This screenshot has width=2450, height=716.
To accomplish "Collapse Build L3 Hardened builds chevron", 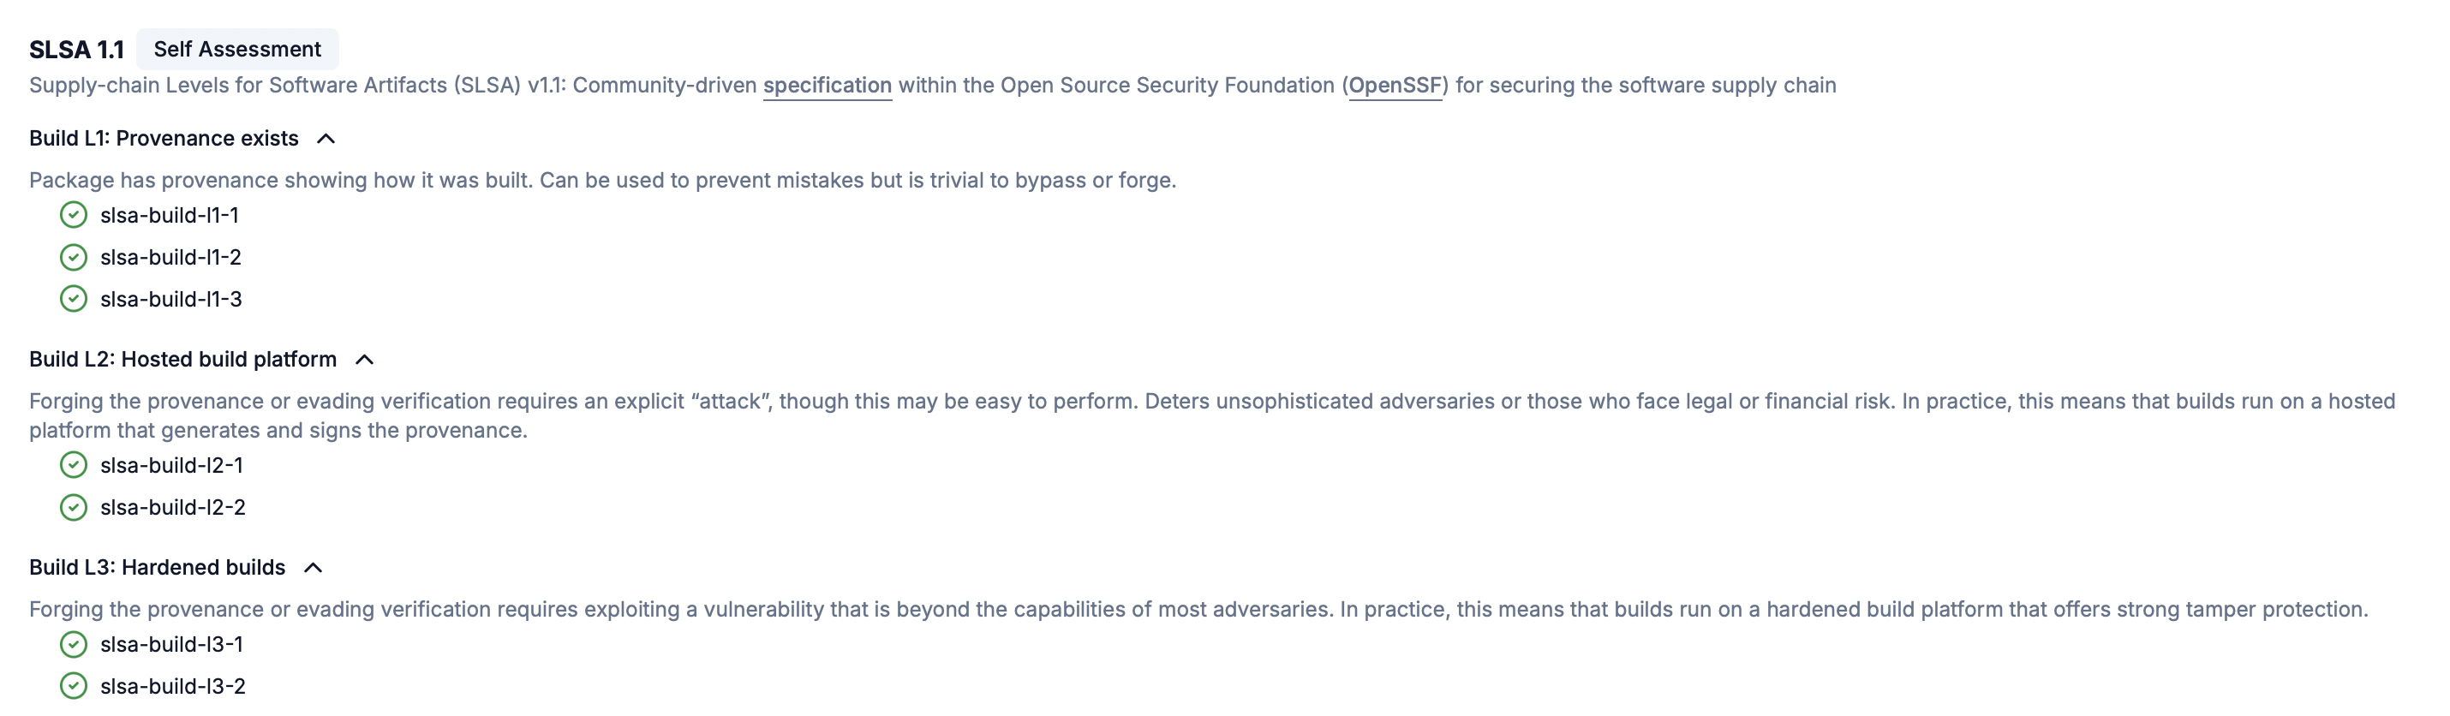I will click(x=313, y=568).
